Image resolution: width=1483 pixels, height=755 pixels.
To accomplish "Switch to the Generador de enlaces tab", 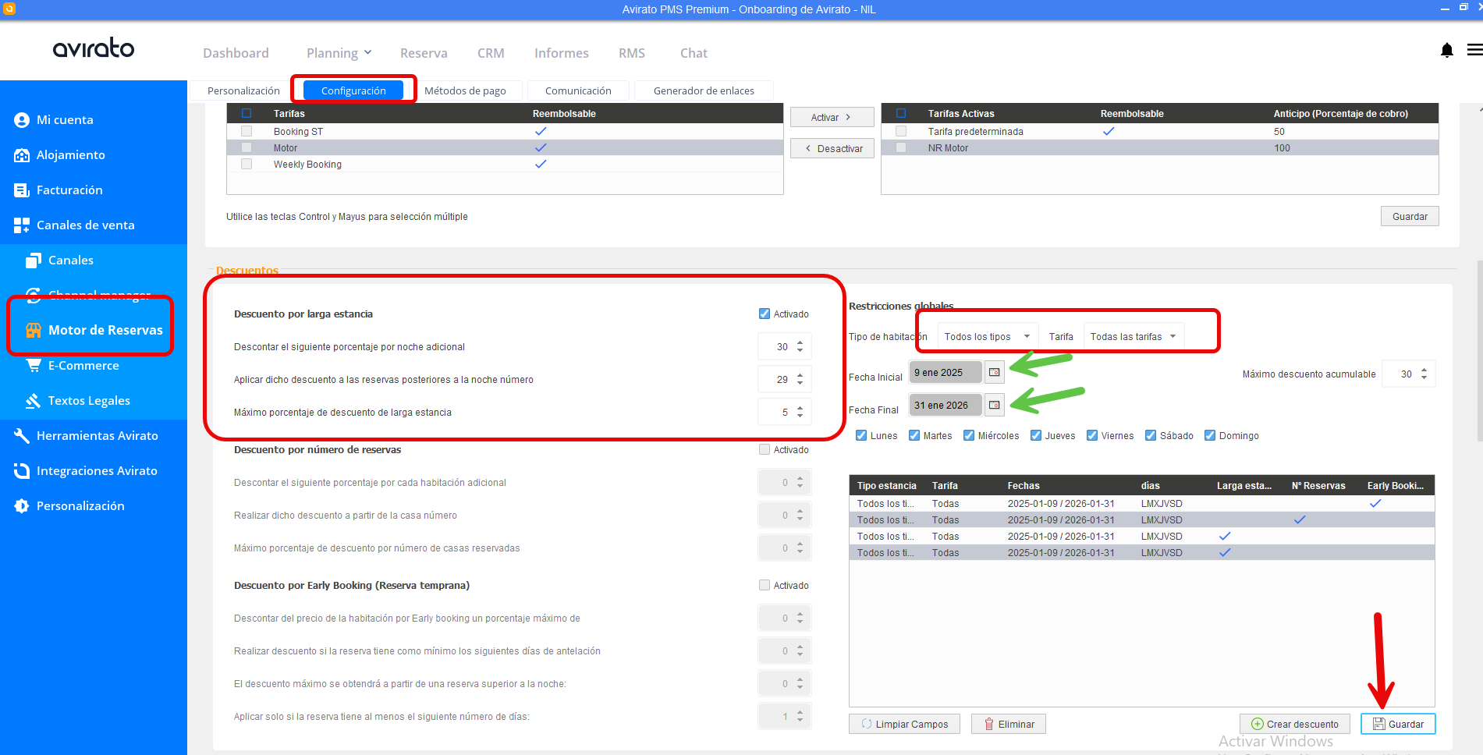I will pos(704,90).
